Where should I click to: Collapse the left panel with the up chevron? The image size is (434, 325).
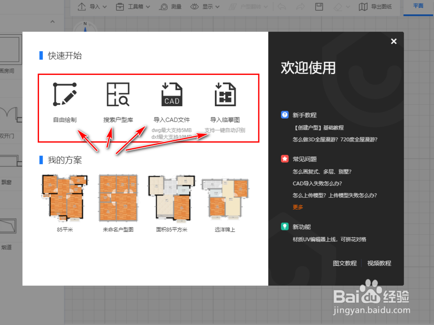pos(53,21)
